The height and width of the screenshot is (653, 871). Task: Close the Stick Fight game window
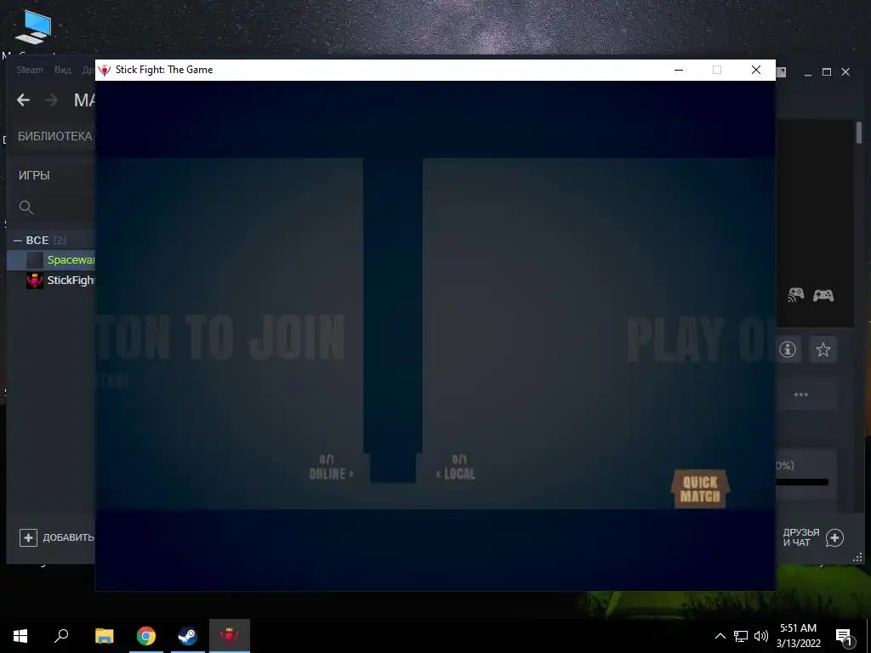[x=756, y=70]
